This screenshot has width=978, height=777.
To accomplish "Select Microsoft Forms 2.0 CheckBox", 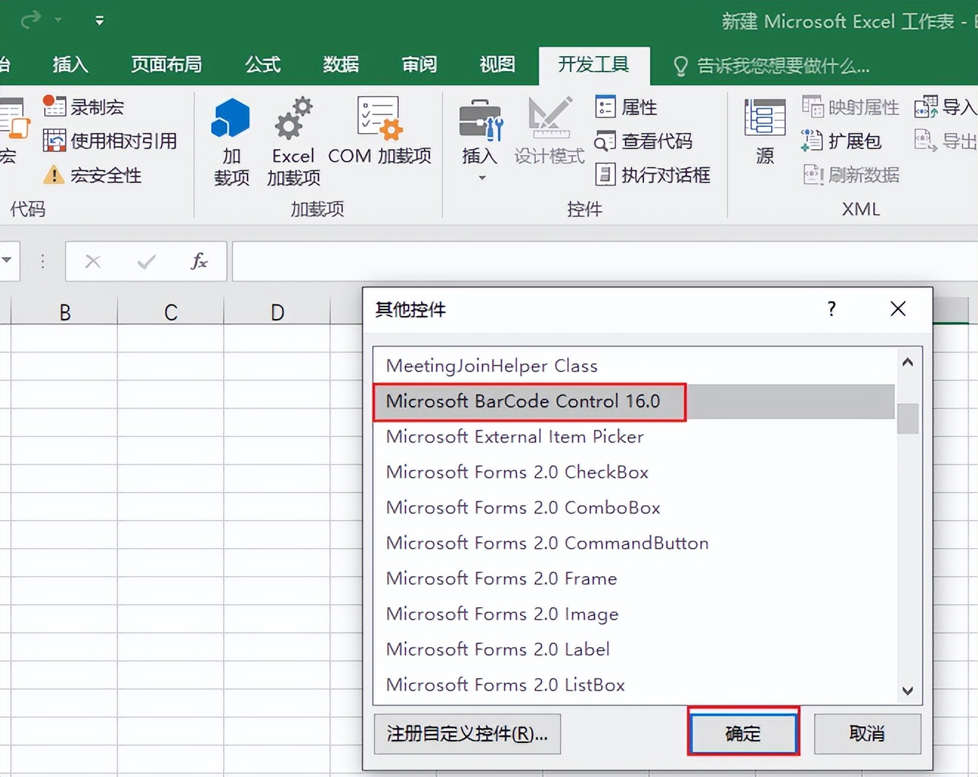I will click(x=634, y=472).
